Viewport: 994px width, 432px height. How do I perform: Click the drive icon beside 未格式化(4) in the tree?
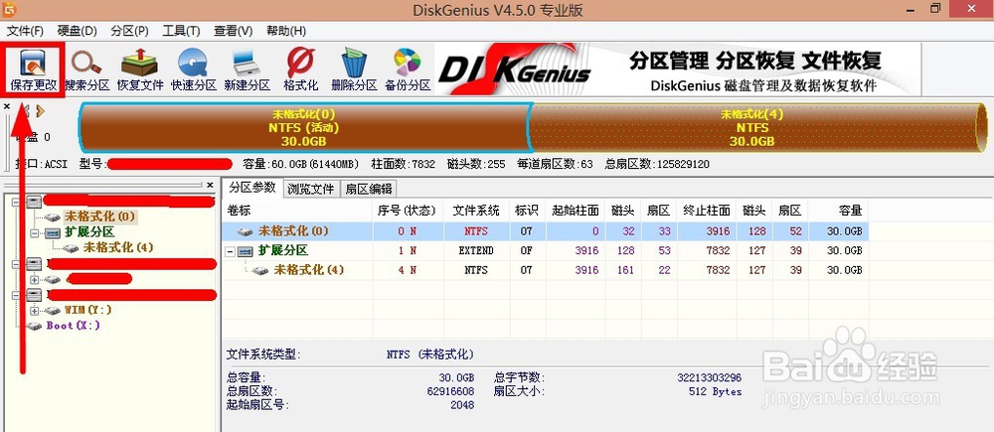pos(72,247)
